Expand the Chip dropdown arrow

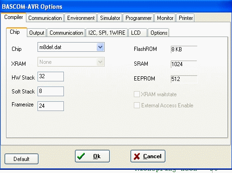pyautogui.click(x=100, y=47)
